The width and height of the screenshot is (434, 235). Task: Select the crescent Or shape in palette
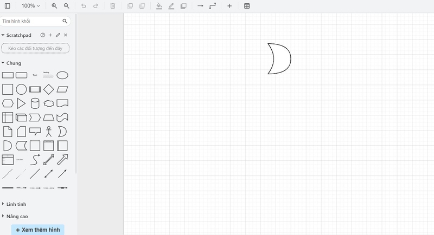[x=62, y=132]
